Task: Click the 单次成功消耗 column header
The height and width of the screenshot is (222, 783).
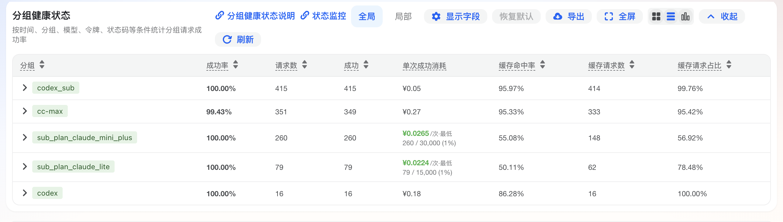Action: 424,66
